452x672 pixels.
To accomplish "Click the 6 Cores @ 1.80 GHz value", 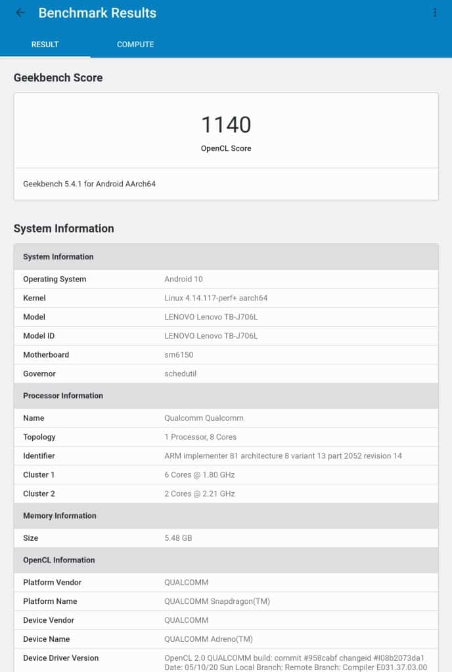I will pyautogui.click(x=200, y=474).
